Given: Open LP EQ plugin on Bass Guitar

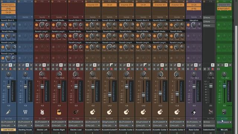Looking at the screenshot, I should (x=194, y=9).
